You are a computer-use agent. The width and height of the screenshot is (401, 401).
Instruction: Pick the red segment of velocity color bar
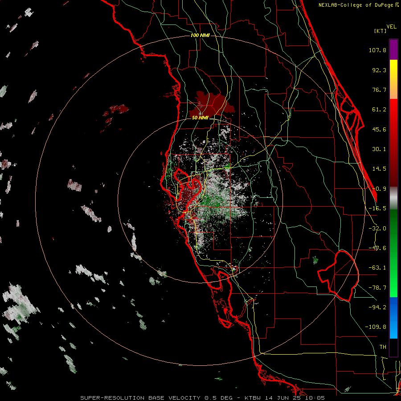point(393,143)
